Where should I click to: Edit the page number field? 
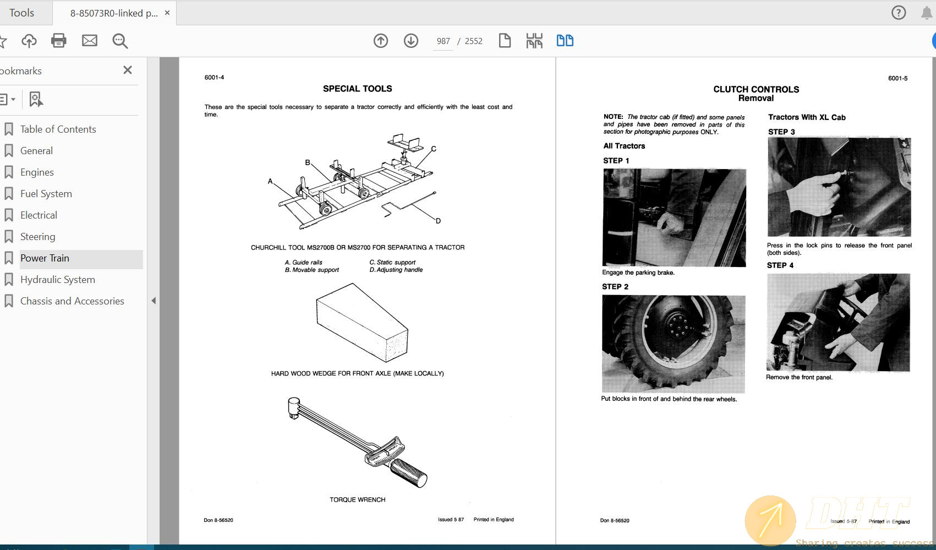(x=442, y=41)
